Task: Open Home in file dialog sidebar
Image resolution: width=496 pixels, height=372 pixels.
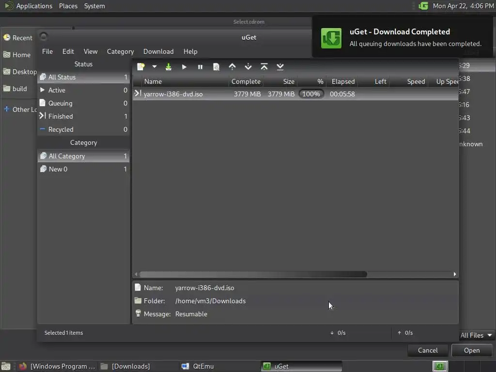Action: tap(18, 55)
